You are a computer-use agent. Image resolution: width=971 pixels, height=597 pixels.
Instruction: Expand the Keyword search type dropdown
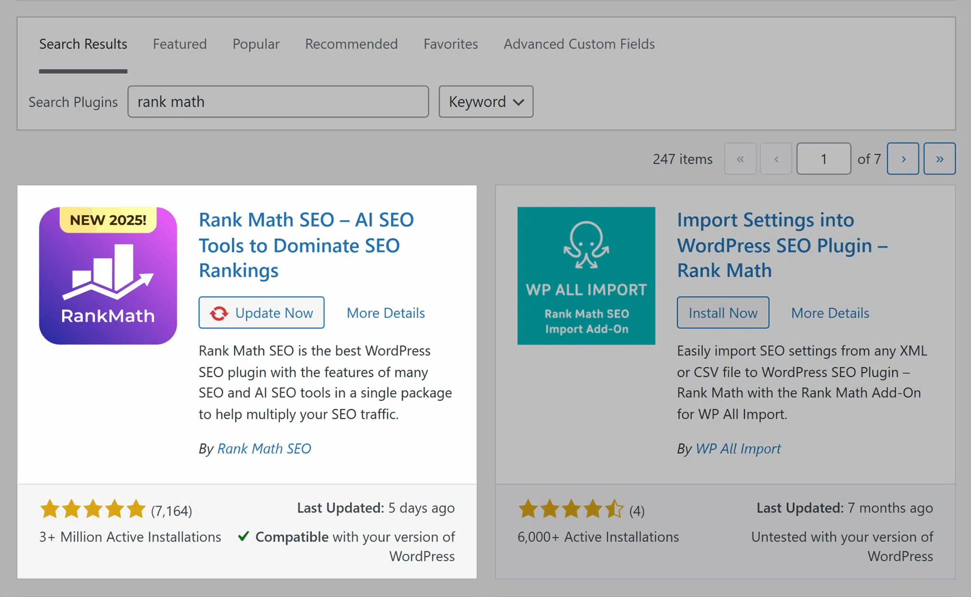click(486, 101)
